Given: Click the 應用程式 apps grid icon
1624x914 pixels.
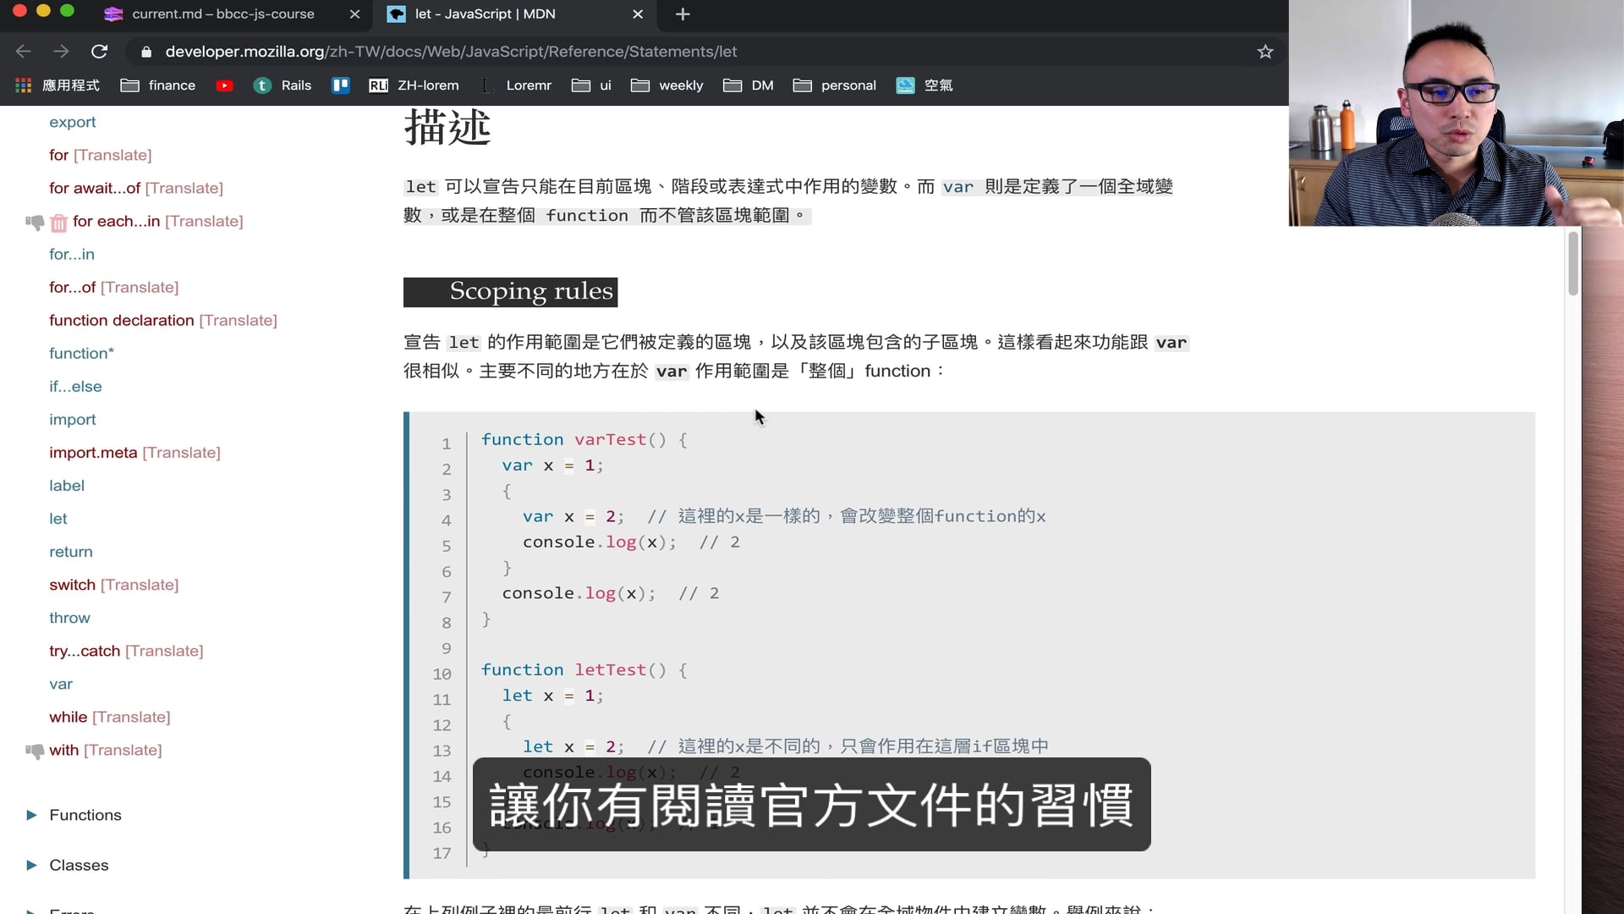Looking at the screenshot, I should pos(23,85).
